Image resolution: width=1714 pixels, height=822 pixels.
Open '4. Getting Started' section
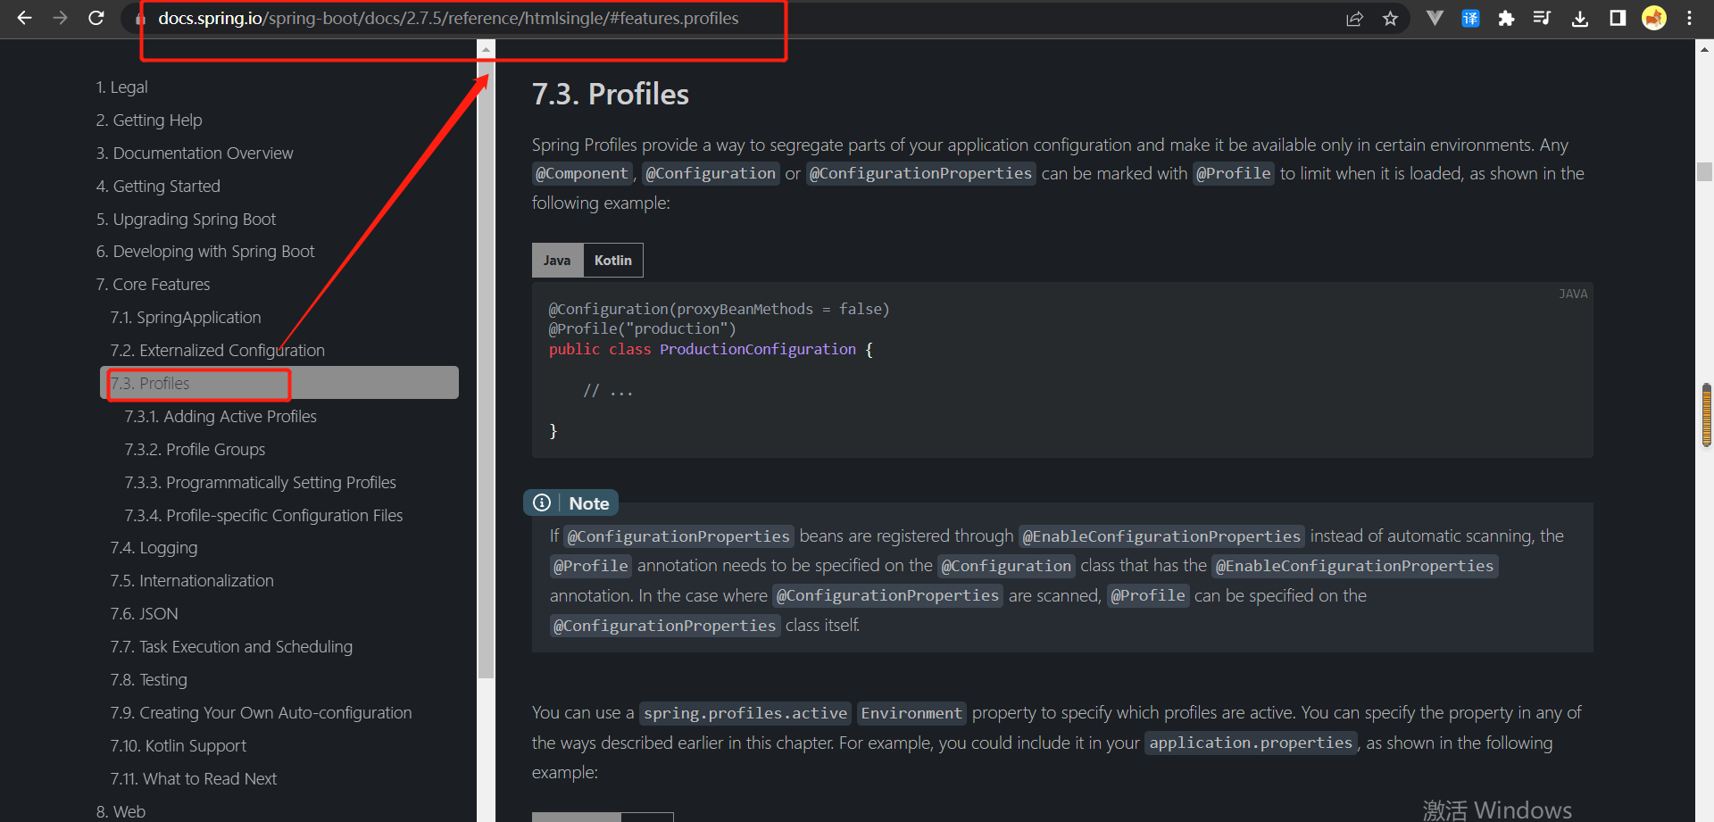click(158, 186)
